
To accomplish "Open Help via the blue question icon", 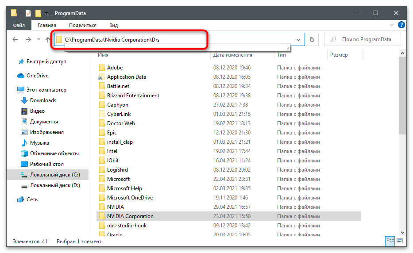I will pyautogui.click(x=401, y=25).
